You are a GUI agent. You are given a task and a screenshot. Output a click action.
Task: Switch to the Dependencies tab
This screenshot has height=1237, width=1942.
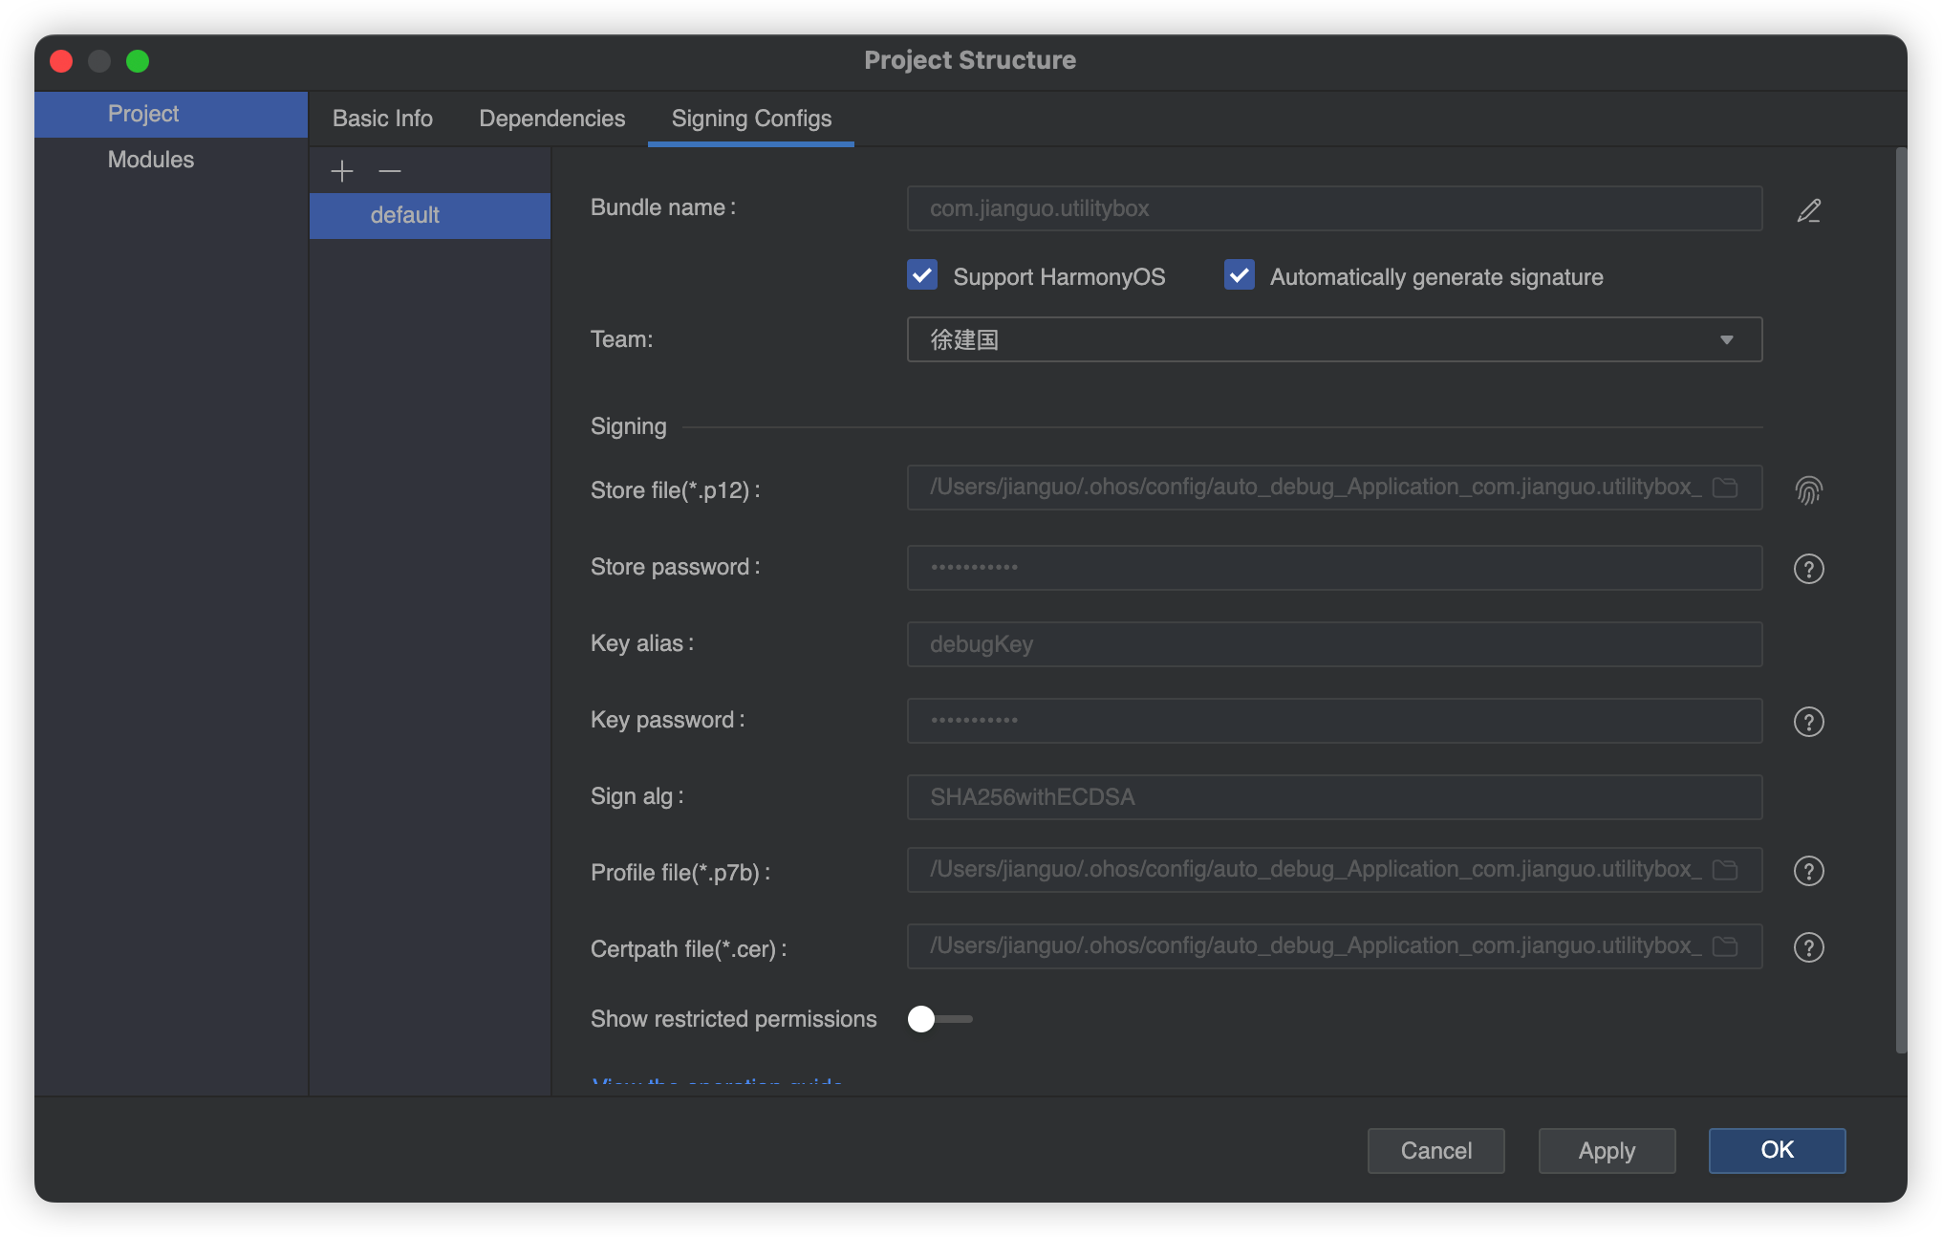(552, 116)
